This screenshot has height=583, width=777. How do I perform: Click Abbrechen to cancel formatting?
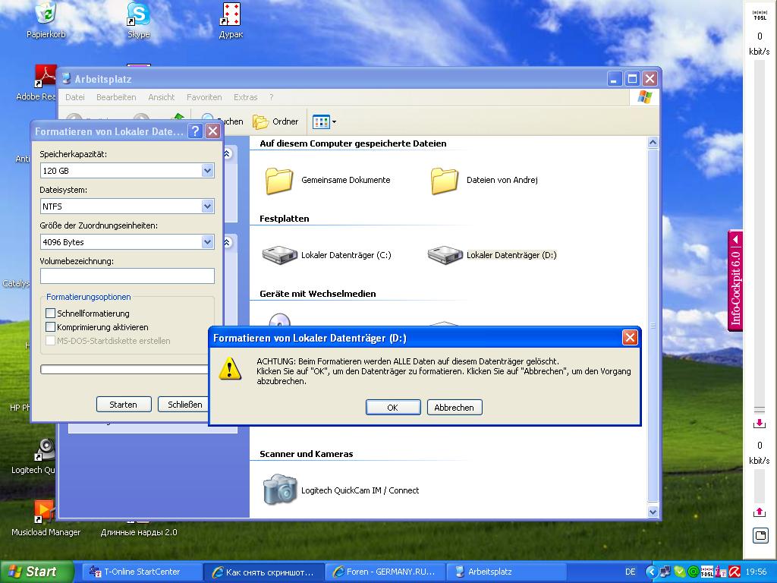[454, 408]
